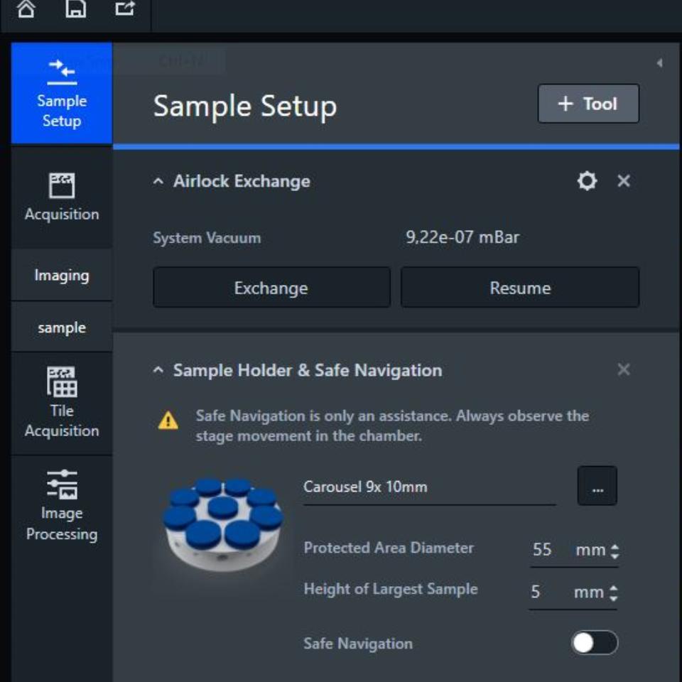This screenshot has height=682, width=682.
Task: Select the Imaging sub-item
Action: coord(62,276)
